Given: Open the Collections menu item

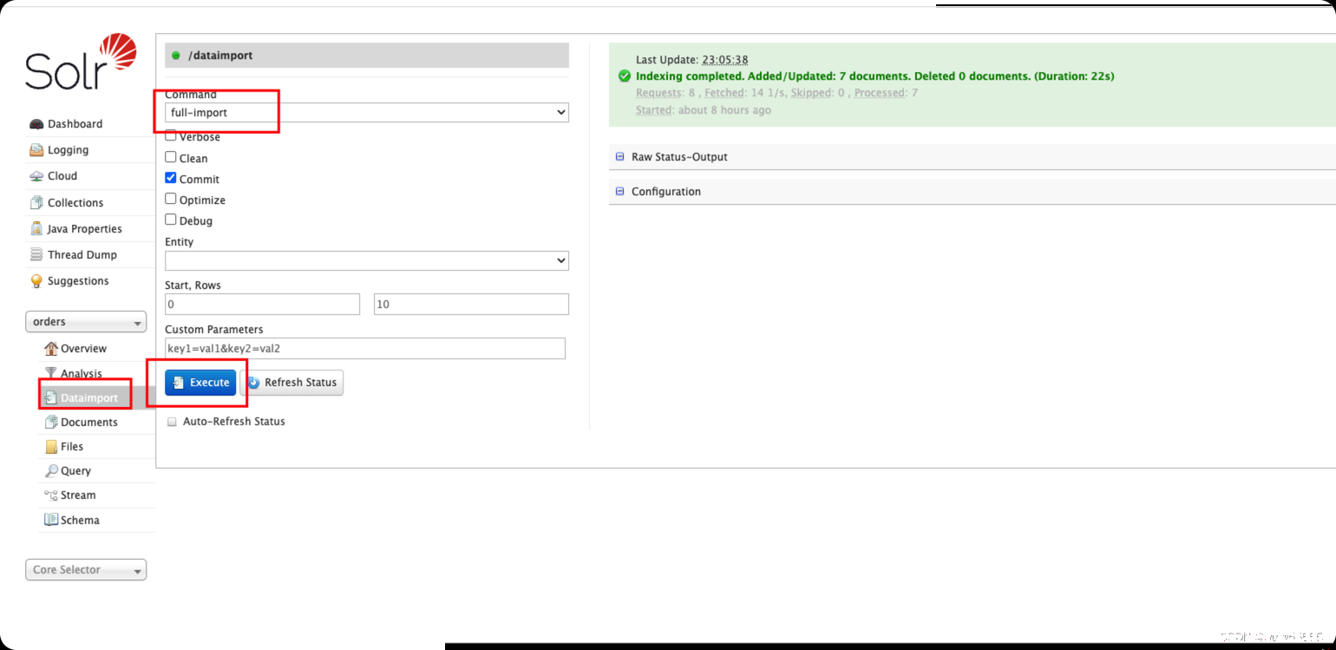Looking at the screenshot, I should pos(75,202).
